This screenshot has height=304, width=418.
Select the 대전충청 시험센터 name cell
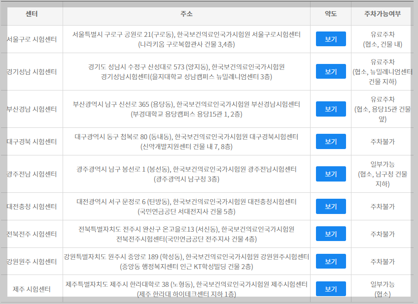pos(32,207)
